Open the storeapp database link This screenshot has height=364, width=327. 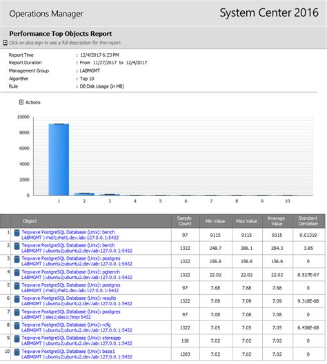tap(77, 341)
